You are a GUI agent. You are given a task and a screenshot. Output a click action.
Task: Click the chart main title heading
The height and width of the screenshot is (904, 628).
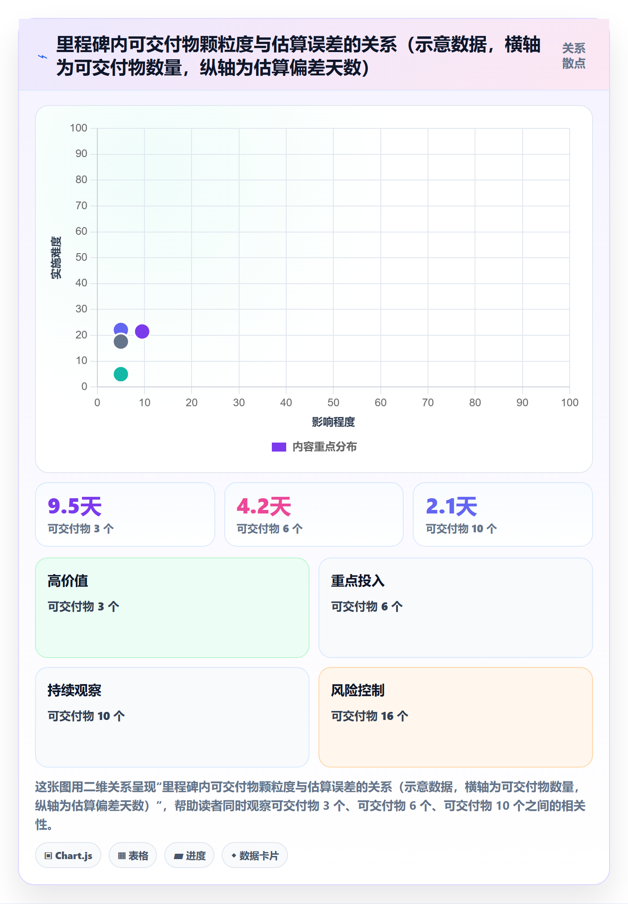pos(298,56)
